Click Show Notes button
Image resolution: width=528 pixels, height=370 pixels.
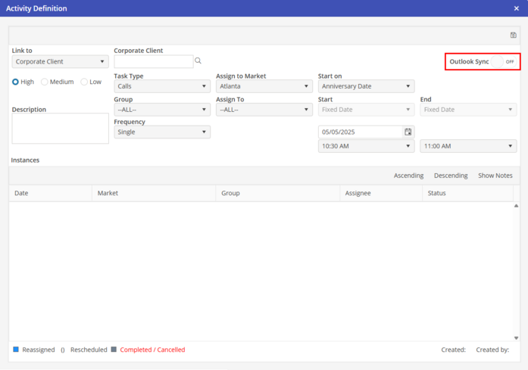pyautogui.click(x=495, y=176)
